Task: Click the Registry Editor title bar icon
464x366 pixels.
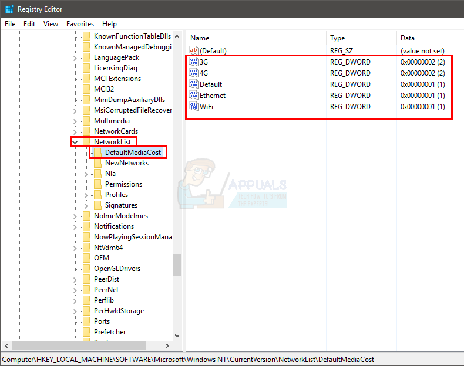Action: click(x=9, y=9)
